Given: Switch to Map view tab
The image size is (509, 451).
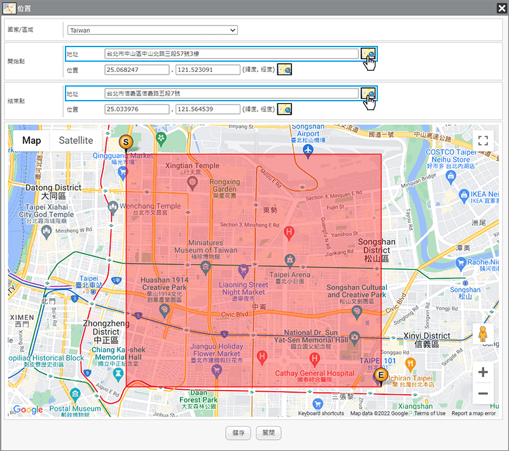Looking at the screenshot, I should point(31,141).
